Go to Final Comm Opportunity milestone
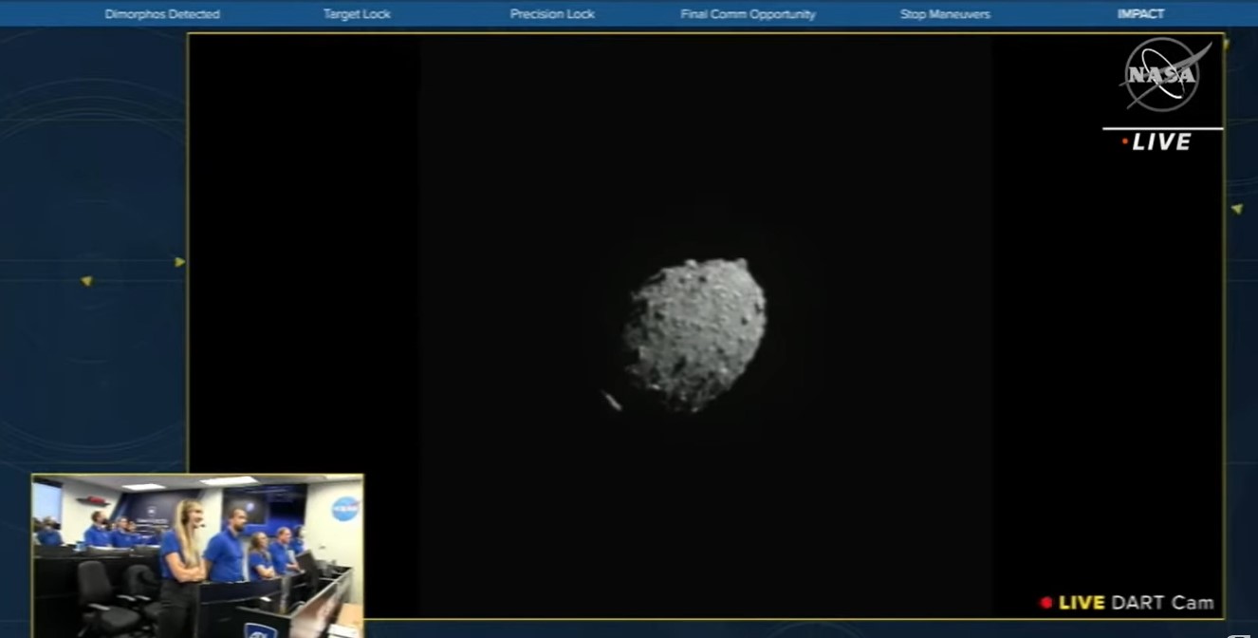Image resolution: width=1258 pixels, height=638 pixels. coord(748,14)
